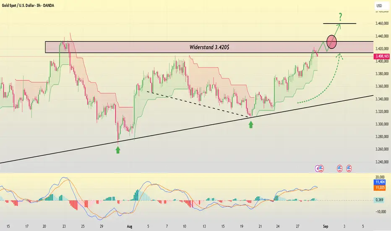The height and width of the screenshot is (231, 391).
Task: Click the Gold Spot / U.S. Dollar symbol title
Action: tap(28, 5)
